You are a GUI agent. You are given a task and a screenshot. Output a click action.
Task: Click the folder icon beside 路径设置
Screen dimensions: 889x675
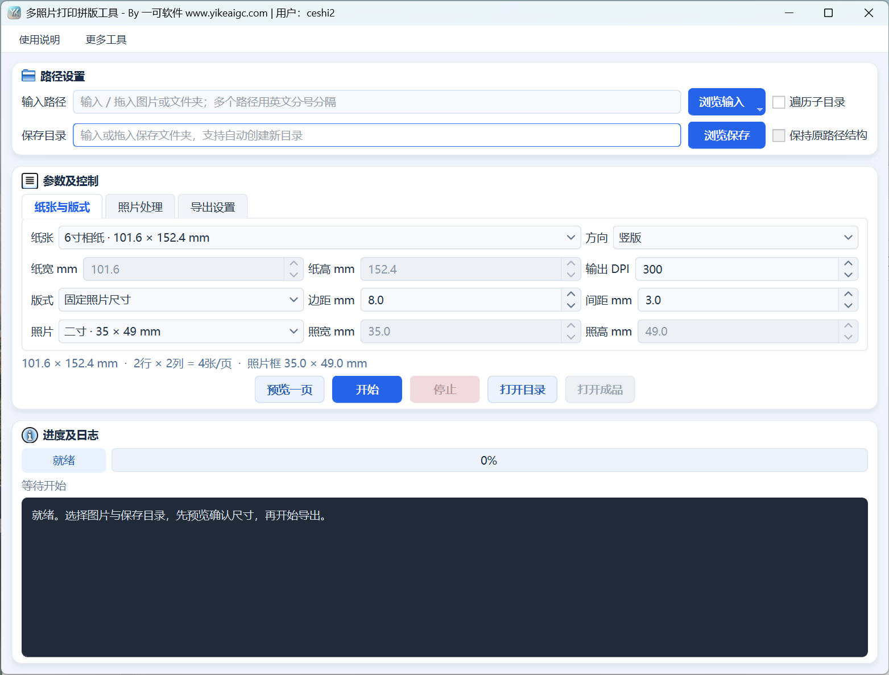click(28, 76)
